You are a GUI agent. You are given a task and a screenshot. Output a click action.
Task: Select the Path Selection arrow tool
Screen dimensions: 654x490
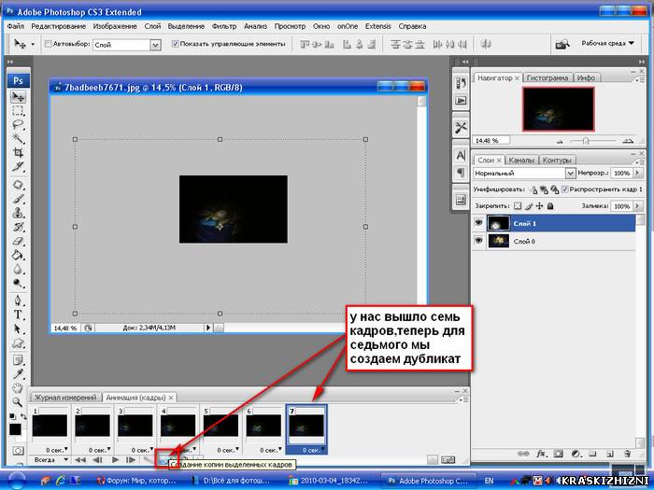[x=18, y=329]
